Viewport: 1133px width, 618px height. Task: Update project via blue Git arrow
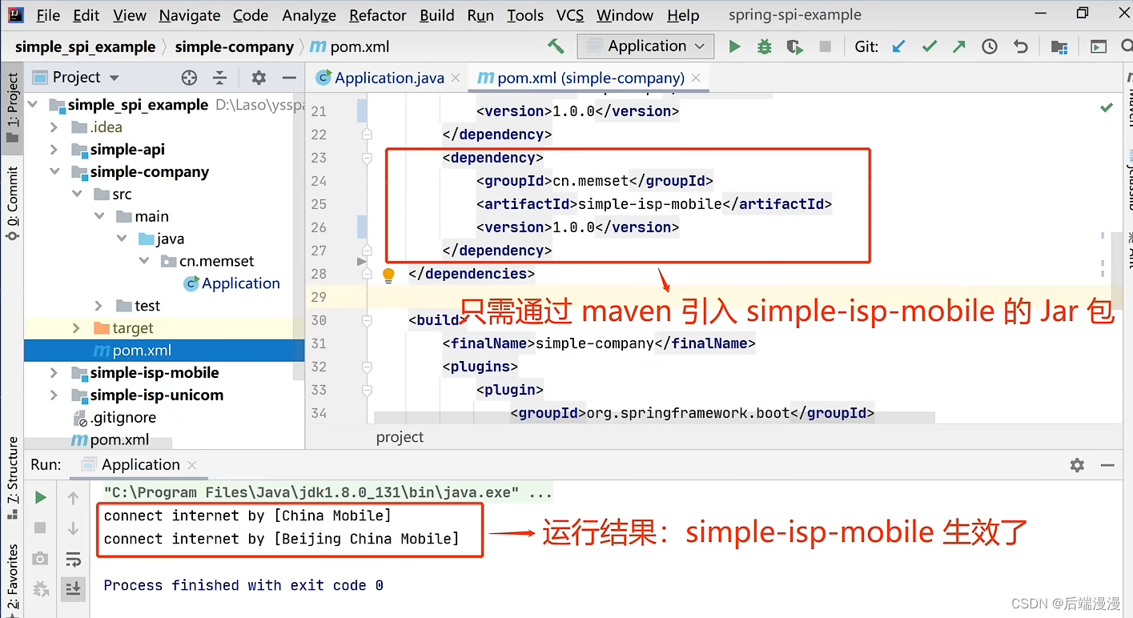point(899,46)
